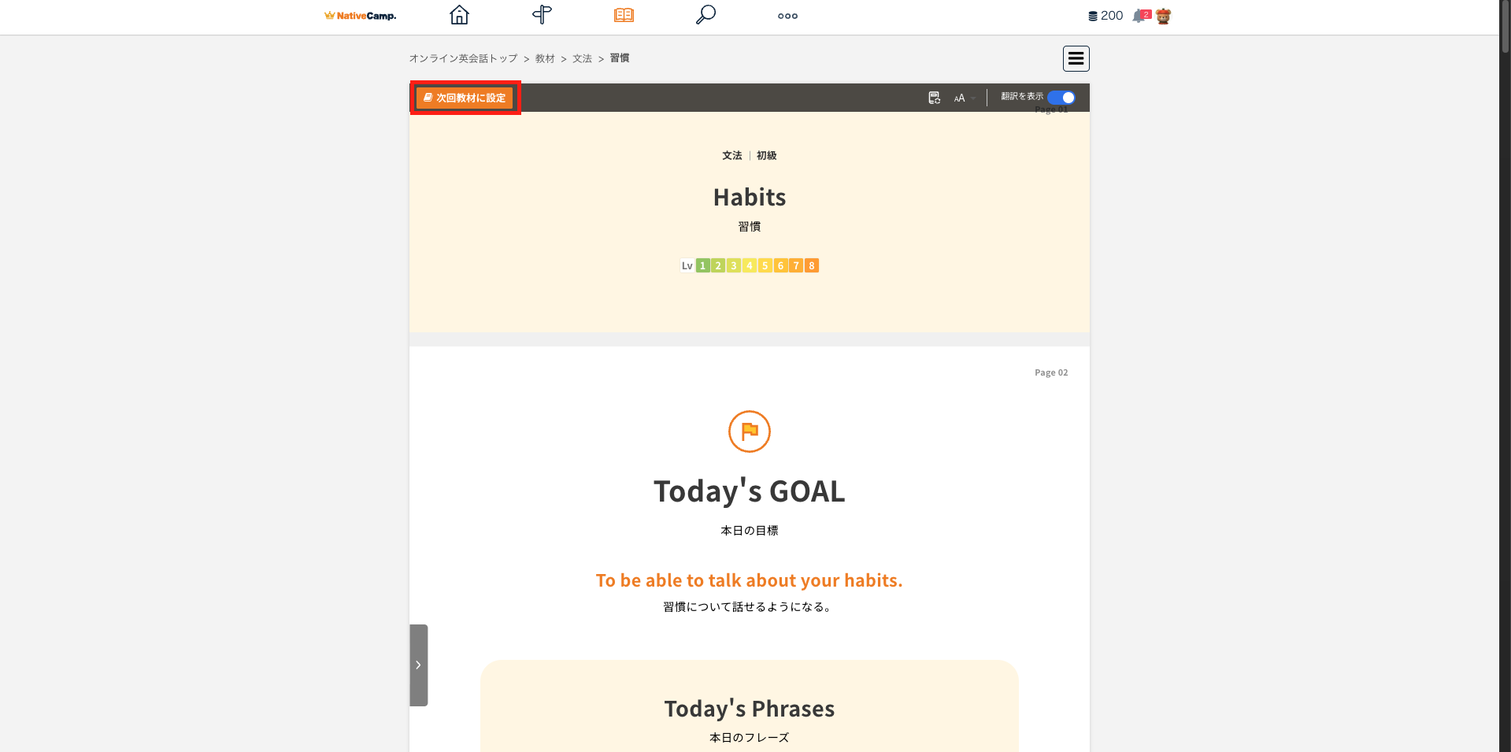This screenshot has width=1511, height=752.
Task: Open the 教材 breadcrumb link
Action: point(545,58)
